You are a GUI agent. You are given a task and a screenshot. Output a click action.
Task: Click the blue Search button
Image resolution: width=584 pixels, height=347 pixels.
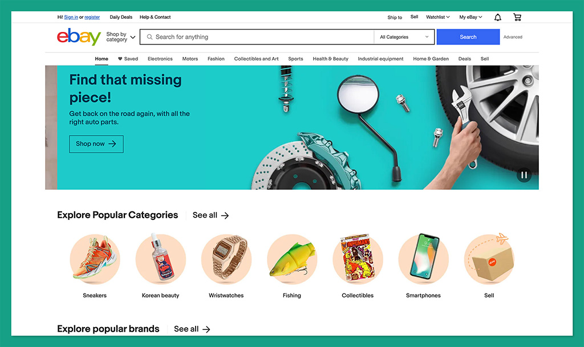[x=468, y=37]
